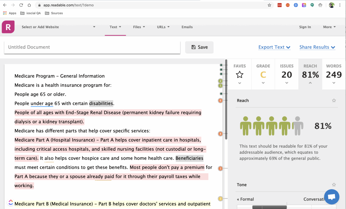Reload the current page
The width and height of the screenshot is (346, 209).
[21, 5]
